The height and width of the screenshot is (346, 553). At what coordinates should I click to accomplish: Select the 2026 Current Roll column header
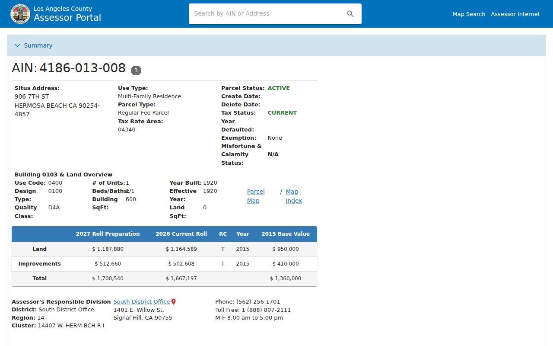181,234
